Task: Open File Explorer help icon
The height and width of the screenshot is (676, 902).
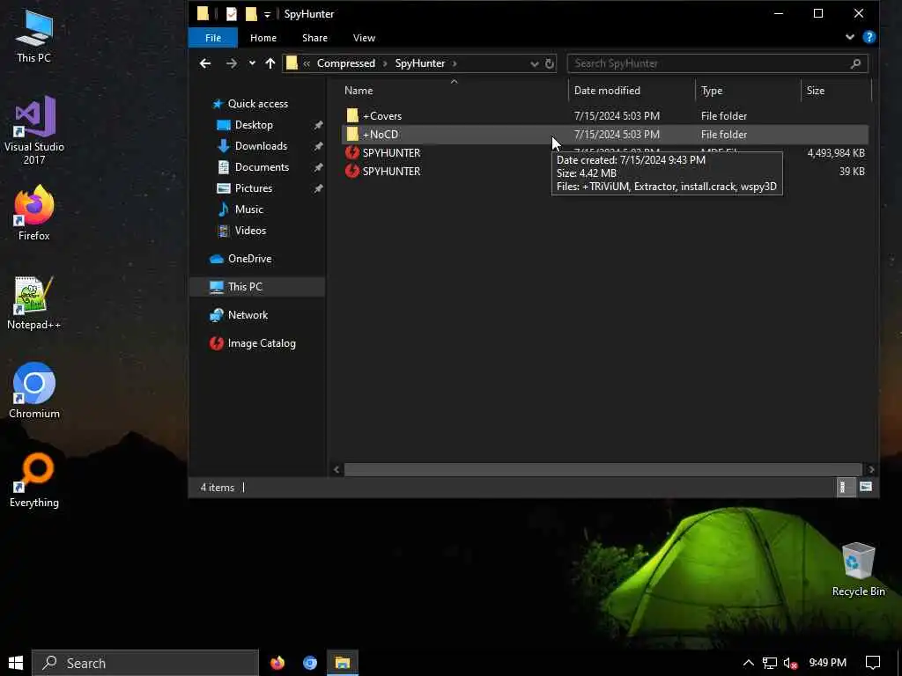Action: (x=869, y=37)
